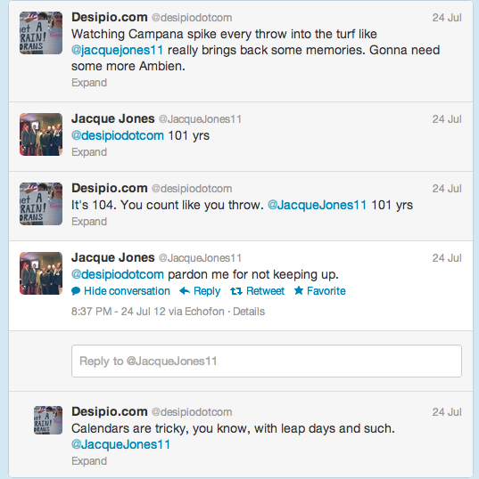Click the retweet arrows icon
Image resolution: width=479 pixels, height=479 pixels.
pyautogui.click(x=236, y=291)
